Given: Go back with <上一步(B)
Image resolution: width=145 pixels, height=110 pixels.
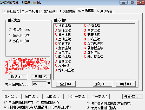Looking at the screenshot, I should click(78, 96).
